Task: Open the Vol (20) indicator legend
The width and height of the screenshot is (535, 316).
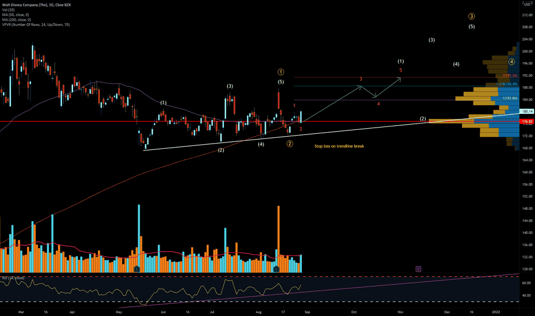Action: (9, 10)
